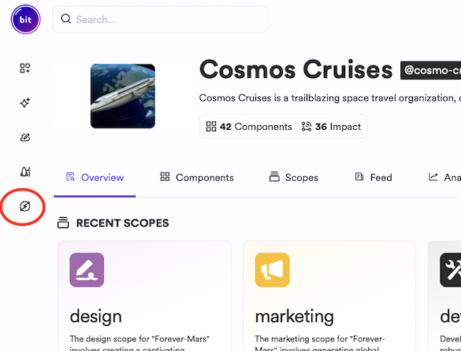Image resolution: width=461 pixels, height=351 pixels.
Task: Switch to the Scopes tab
Action: coord(294,177)
